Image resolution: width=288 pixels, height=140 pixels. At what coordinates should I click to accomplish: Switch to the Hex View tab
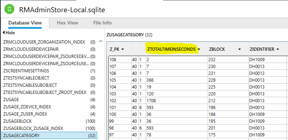point(68,23)
